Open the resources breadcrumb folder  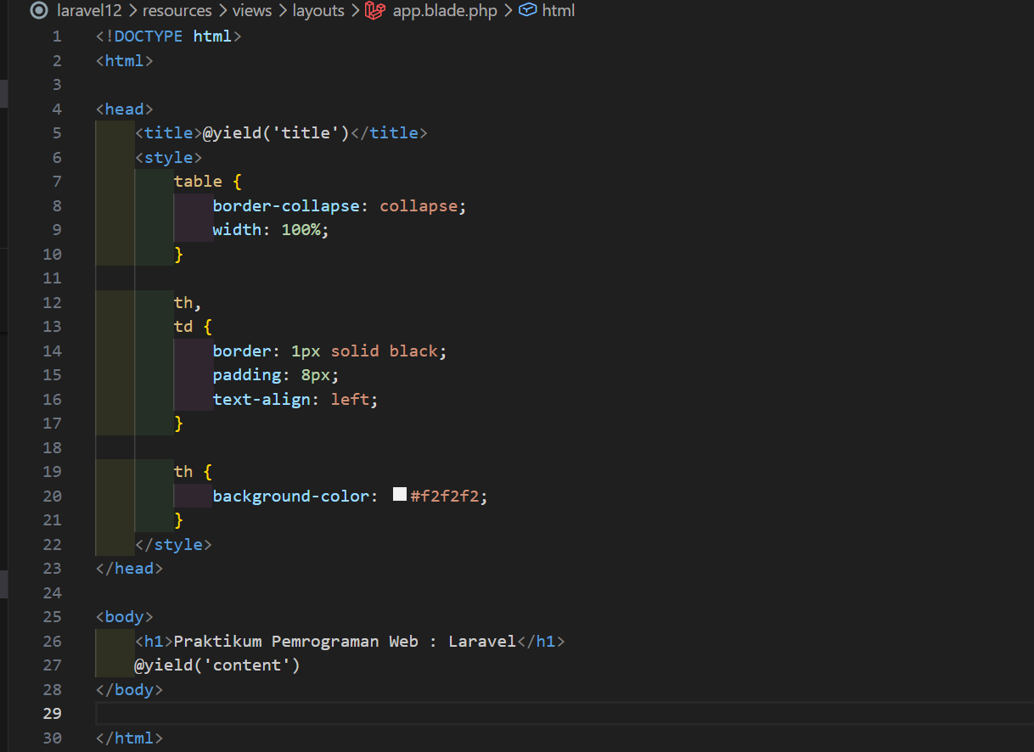point(177,11)
